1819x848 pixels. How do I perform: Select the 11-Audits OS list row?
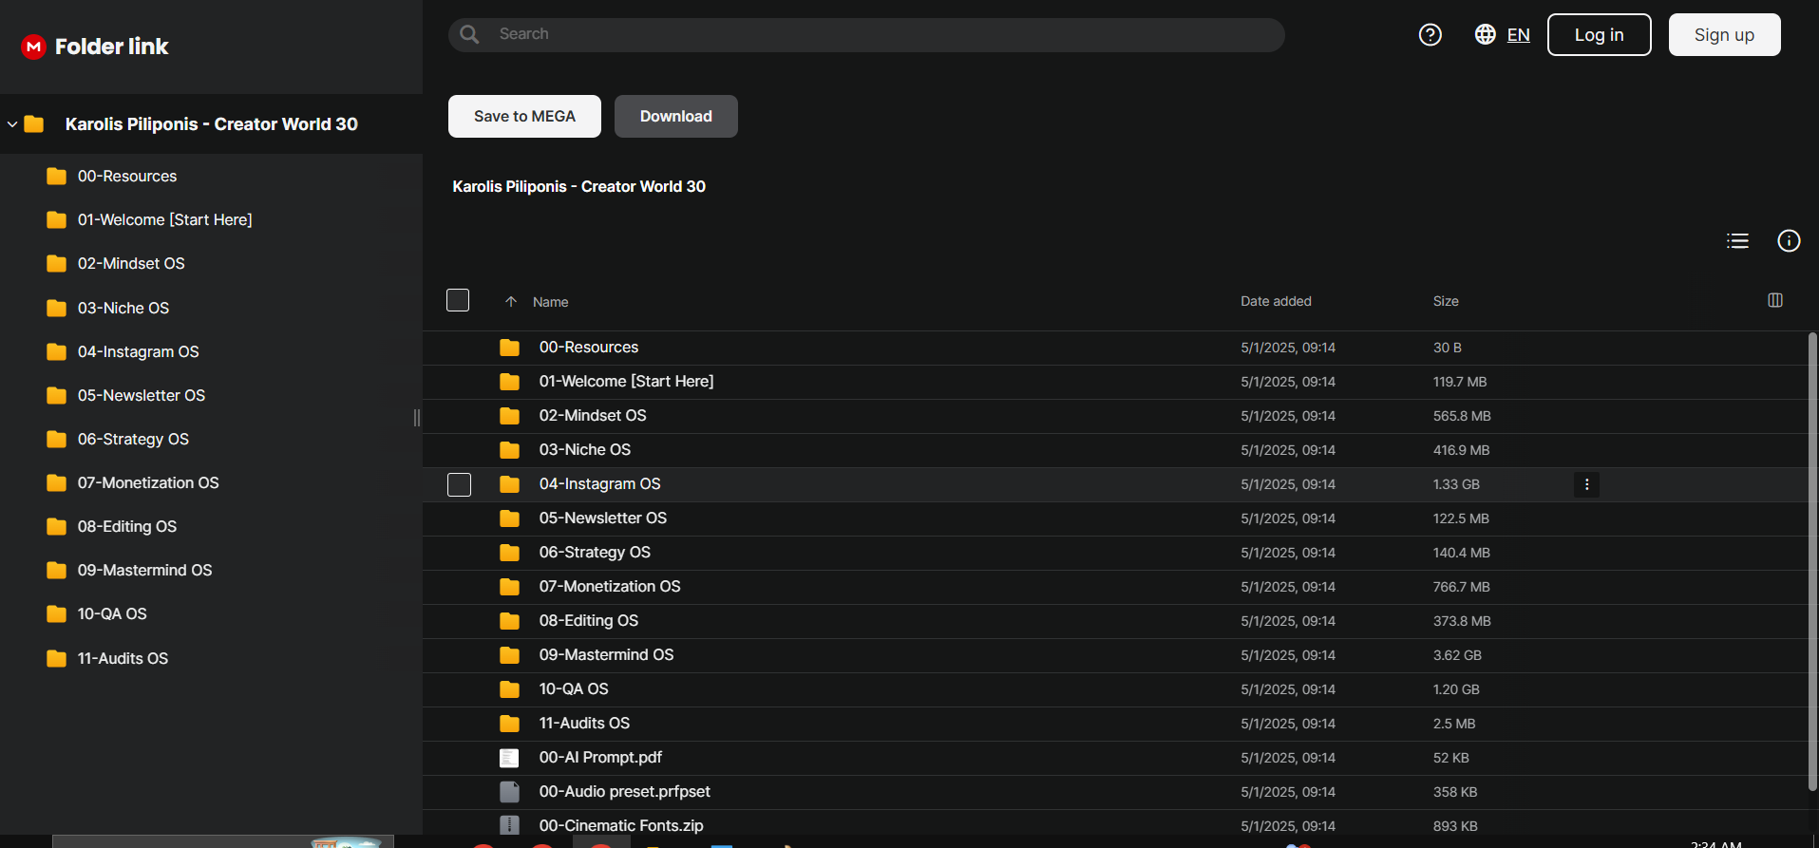1114,724
